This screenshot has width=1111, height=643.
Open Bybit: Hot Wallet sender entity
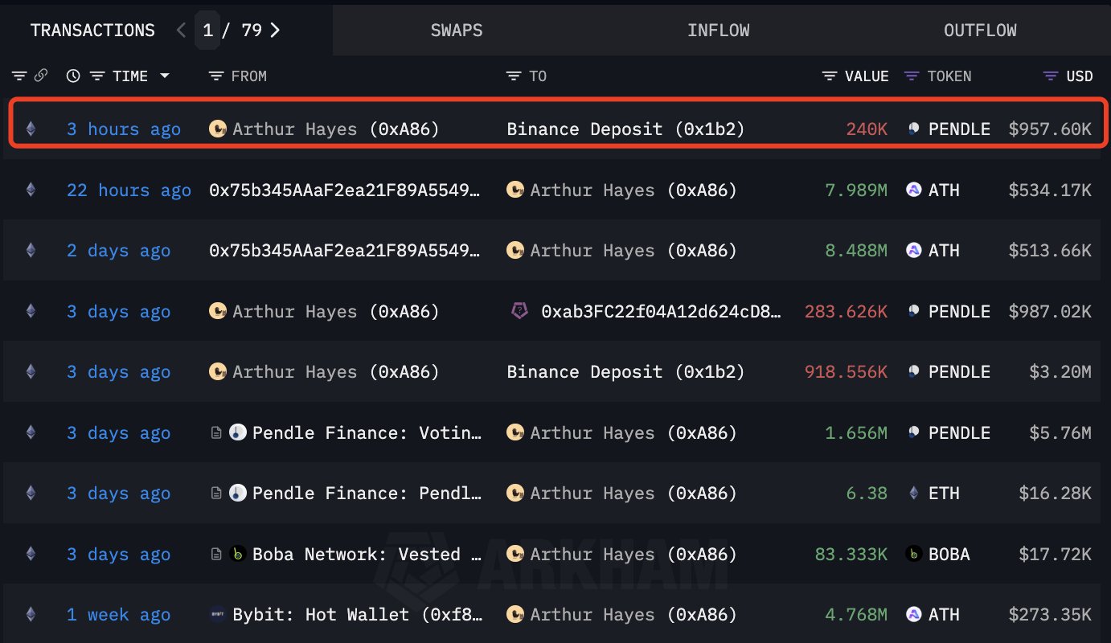[x=357, y=615]
